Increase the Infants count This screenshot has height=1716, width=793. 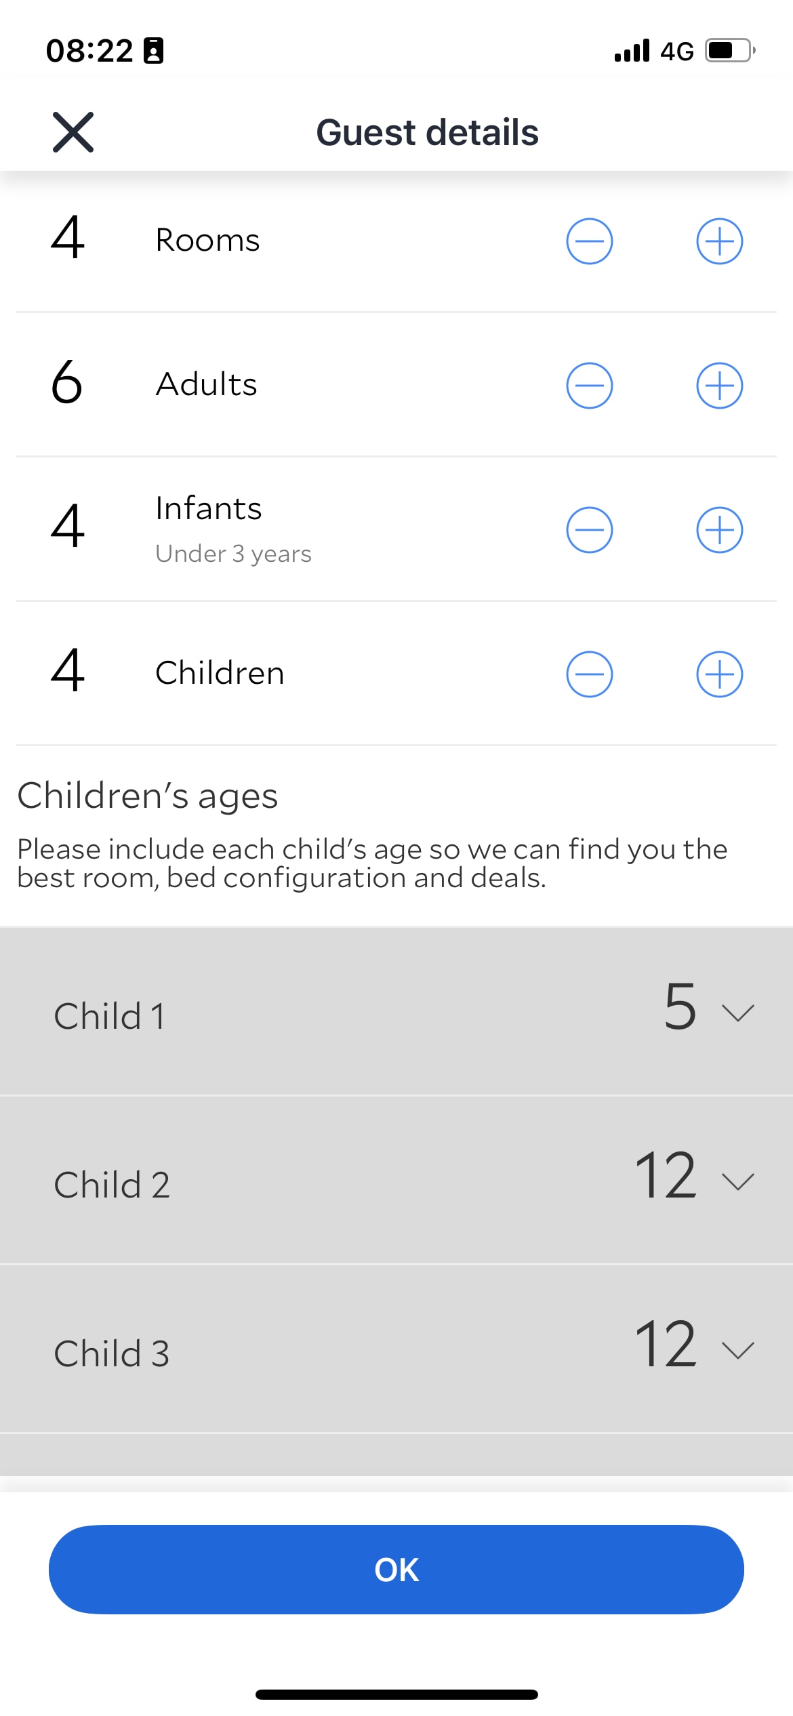tap(719, 529)
